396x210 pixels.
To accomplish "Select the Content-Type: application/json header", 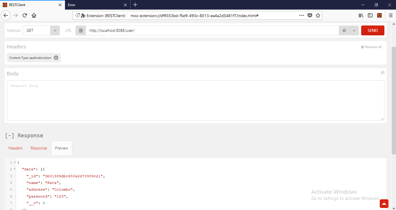I will [30, 58].
